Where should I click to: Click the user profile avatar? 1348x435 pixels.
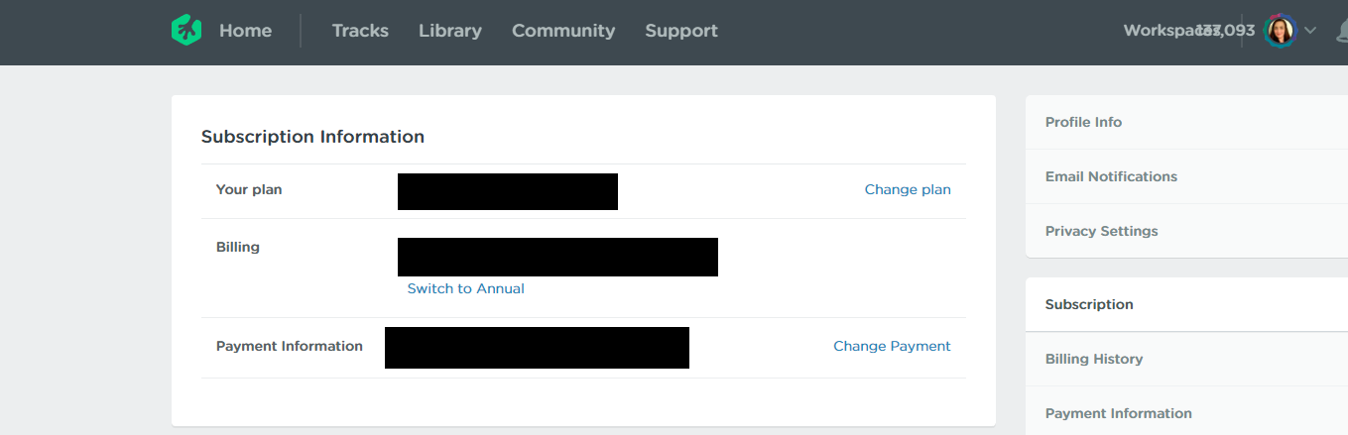(1281, 31)
